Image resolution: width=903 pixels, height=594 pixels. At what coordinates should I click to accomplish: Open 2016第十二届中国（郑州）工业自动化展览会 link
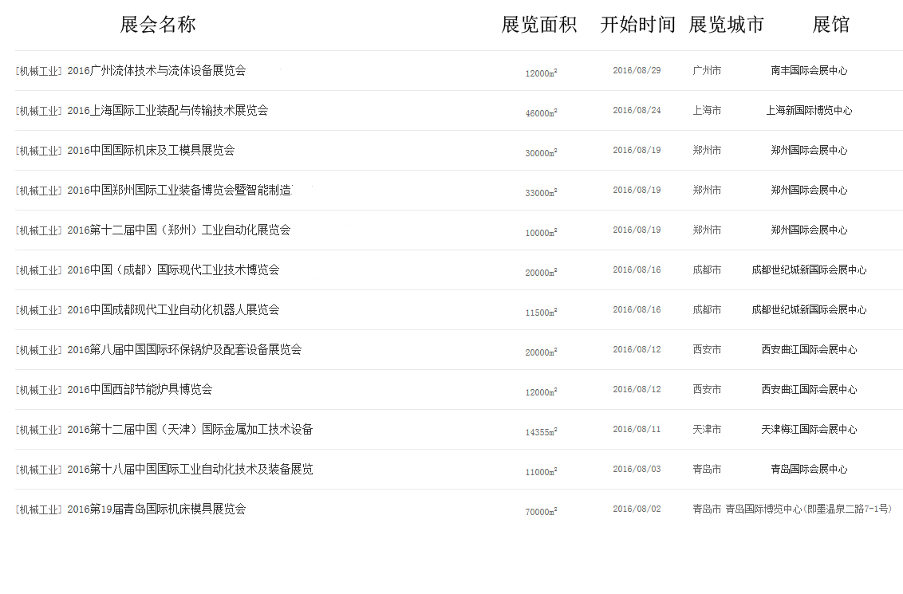pos(179,230)
